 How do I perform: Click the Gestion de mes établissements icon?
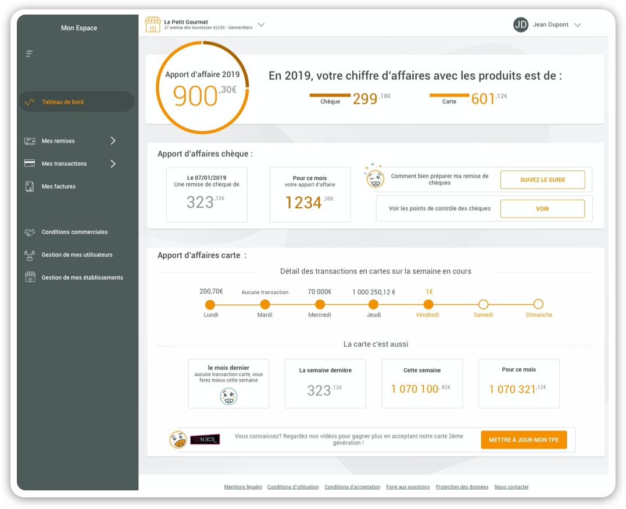click(x=30, y=277)
